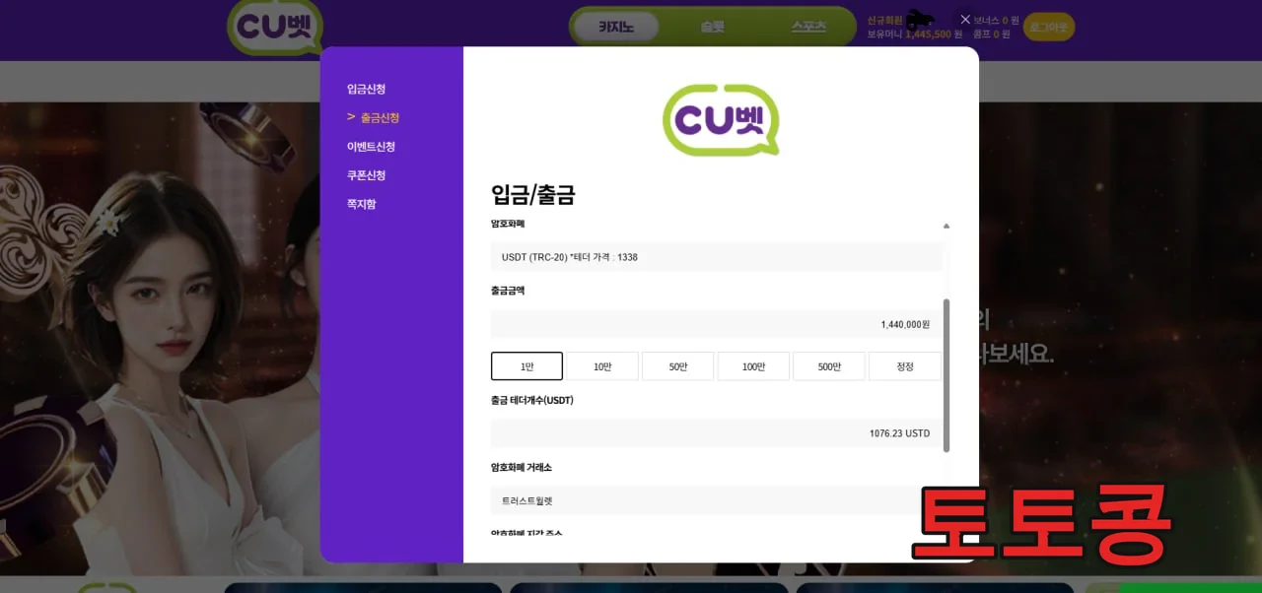Open the 이벤트신청 menu item
The width and height of the screenshot is (1262, 593).
tap(371, 147)
